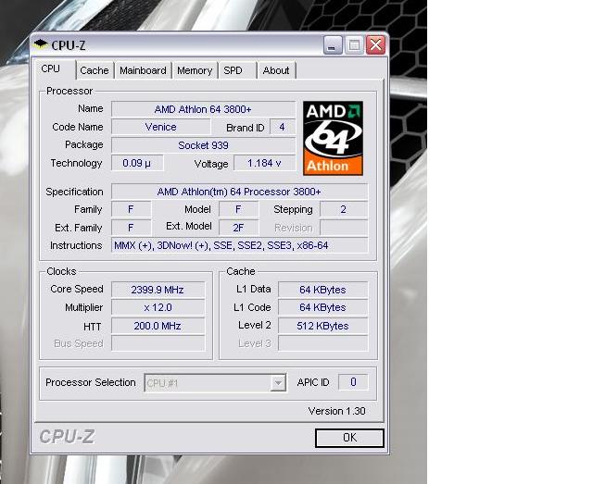The height and width of the screenshot is (484, 593).
Task: Switch to the Cache tab
Action: point(94,70)
